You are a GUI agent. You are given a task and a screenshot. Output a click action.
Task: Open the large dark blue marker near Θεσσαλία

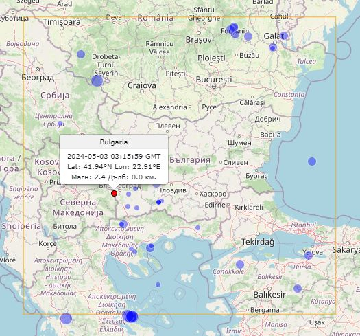[x=130, y=316]
